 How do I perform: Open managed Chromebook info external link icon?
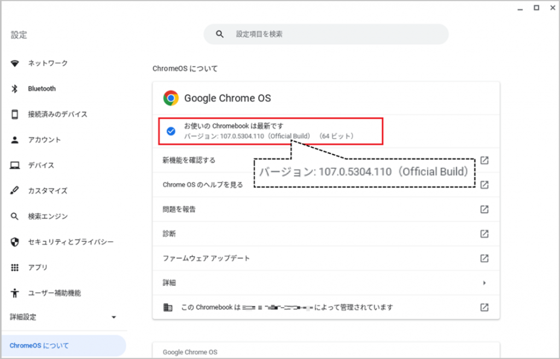pos(484,307)
